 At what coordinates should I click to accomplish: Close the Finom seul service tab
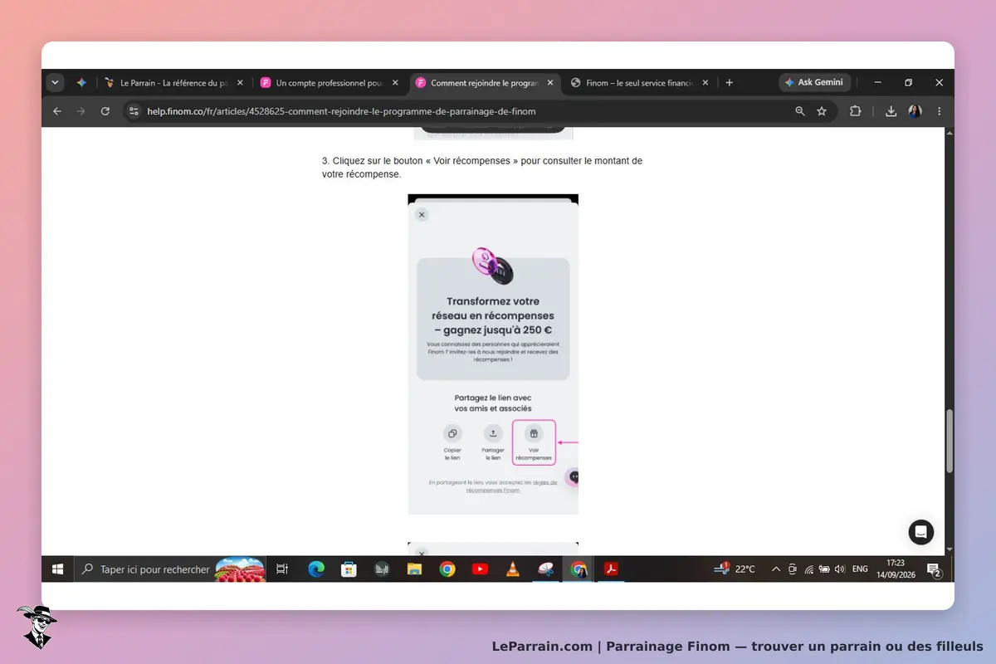tap(705, 83)
